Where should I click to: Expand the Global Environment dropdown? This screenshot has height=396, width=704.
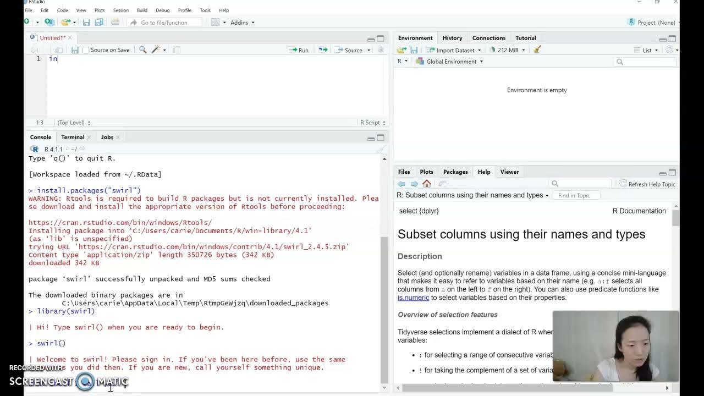point(450,62)
